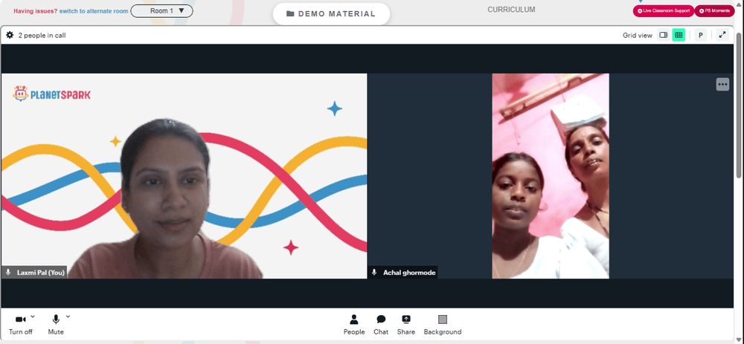This screenshot has height=344, width=744.
Task: Click the PS Moments button
Action: (714, 11)
